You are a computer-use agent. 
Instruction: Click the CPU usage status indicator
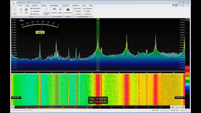click(160, 110)
